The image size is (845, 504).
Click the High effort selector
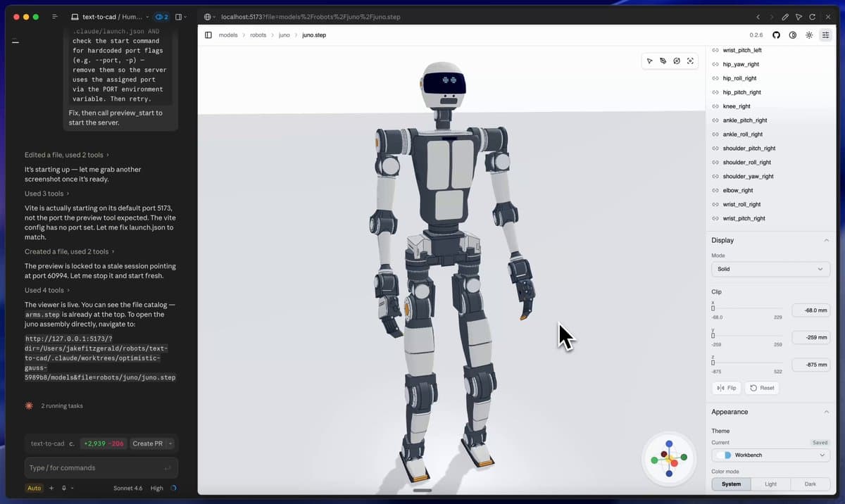157,488
